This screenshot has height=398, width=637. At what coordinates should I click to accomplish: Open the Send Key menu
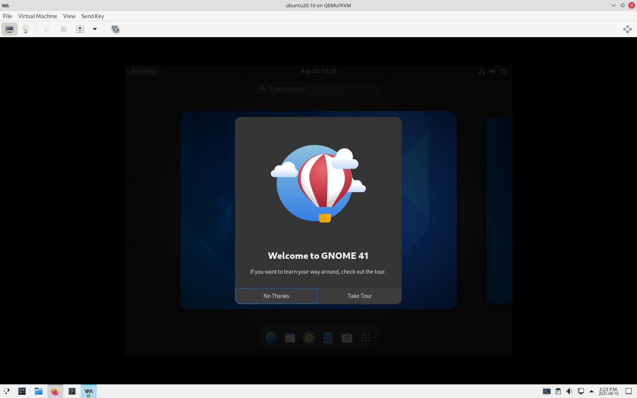pyautogui.click(x=92, y=16)
